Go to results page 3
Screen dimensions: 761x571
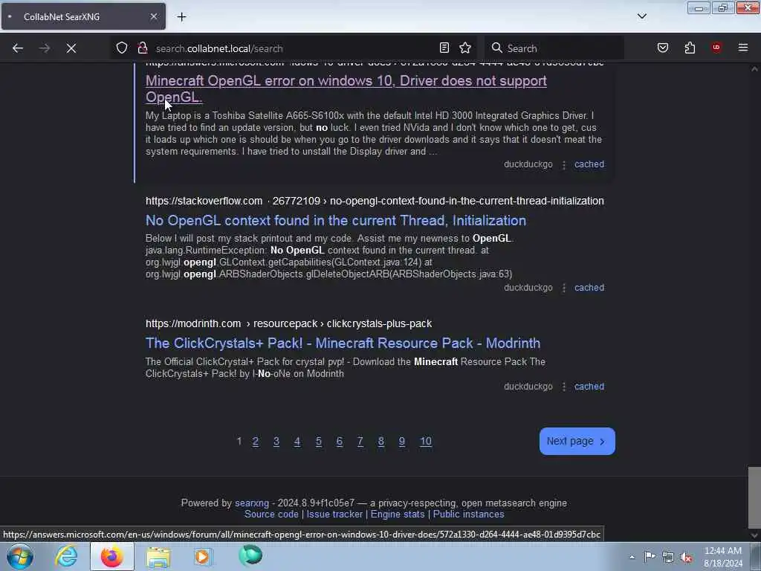pos(276,442)
